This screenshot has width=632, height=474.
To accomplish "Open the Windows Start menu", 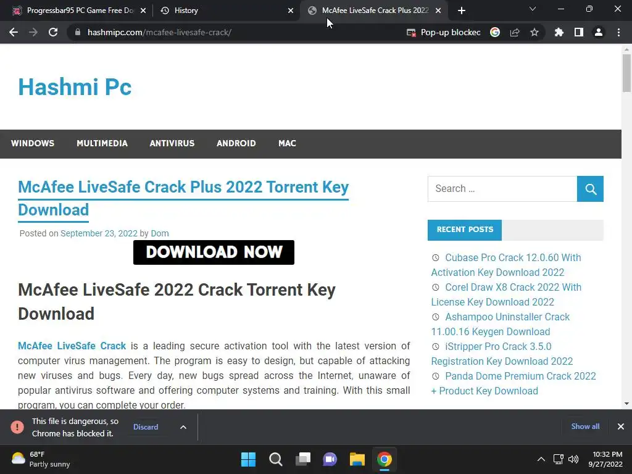I will (x=248, y=459).
